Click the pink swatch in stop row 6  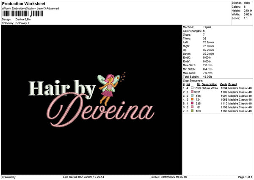click(x=192, y=107)
